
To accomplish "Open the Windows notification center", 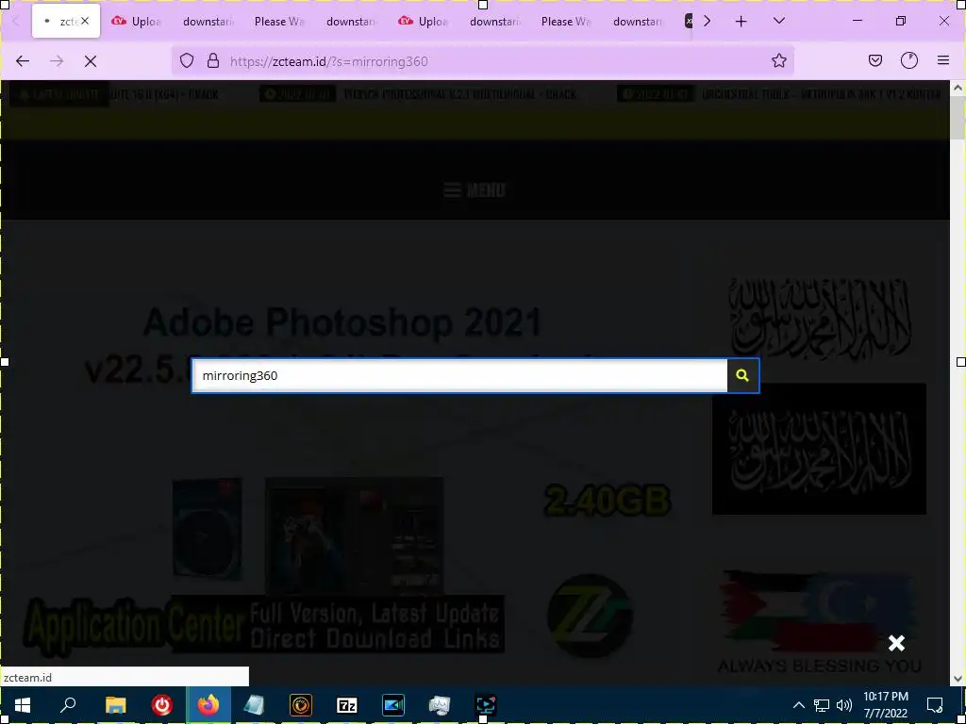I will [x=935, y=705].
